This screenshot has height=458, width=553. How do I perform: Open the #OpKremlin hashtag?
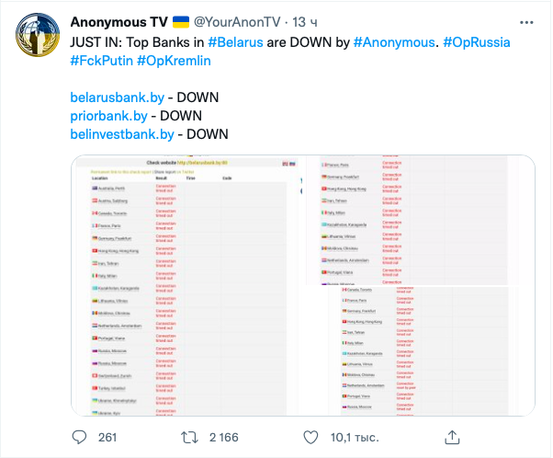[175, 61]
